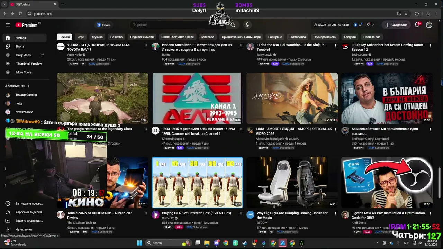Open Steam from the taskbar
This screenshot has height=249, width=443.
tap(245, 243)
